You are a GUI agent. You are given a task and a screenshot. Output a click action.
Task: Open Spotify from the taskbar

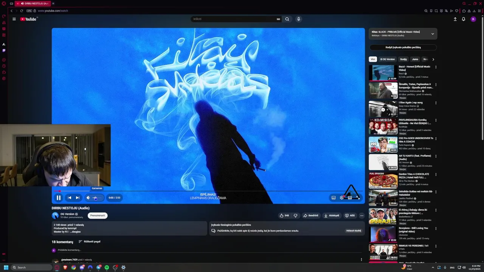click(107, 267)
